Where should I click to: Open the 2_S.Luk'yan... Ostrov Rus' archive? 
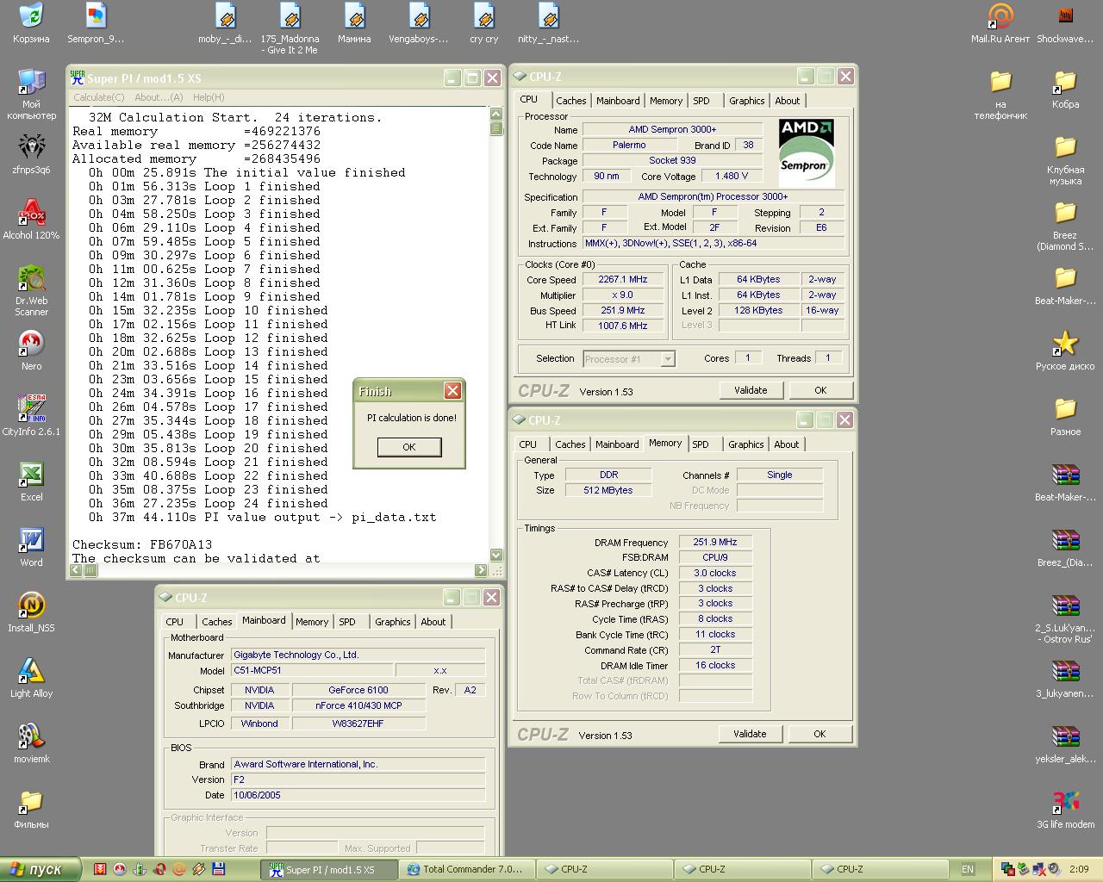(x=1065, y=618)
